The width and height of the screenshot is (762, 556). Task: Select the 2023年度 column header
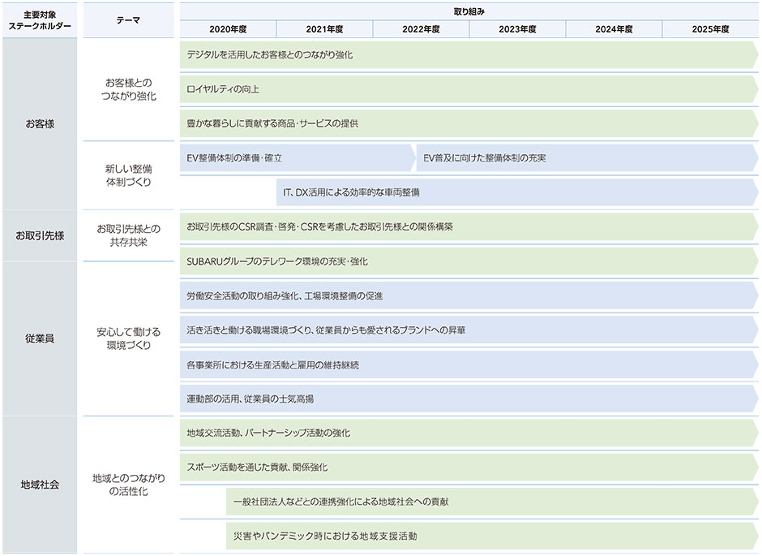tap(517, 29)
